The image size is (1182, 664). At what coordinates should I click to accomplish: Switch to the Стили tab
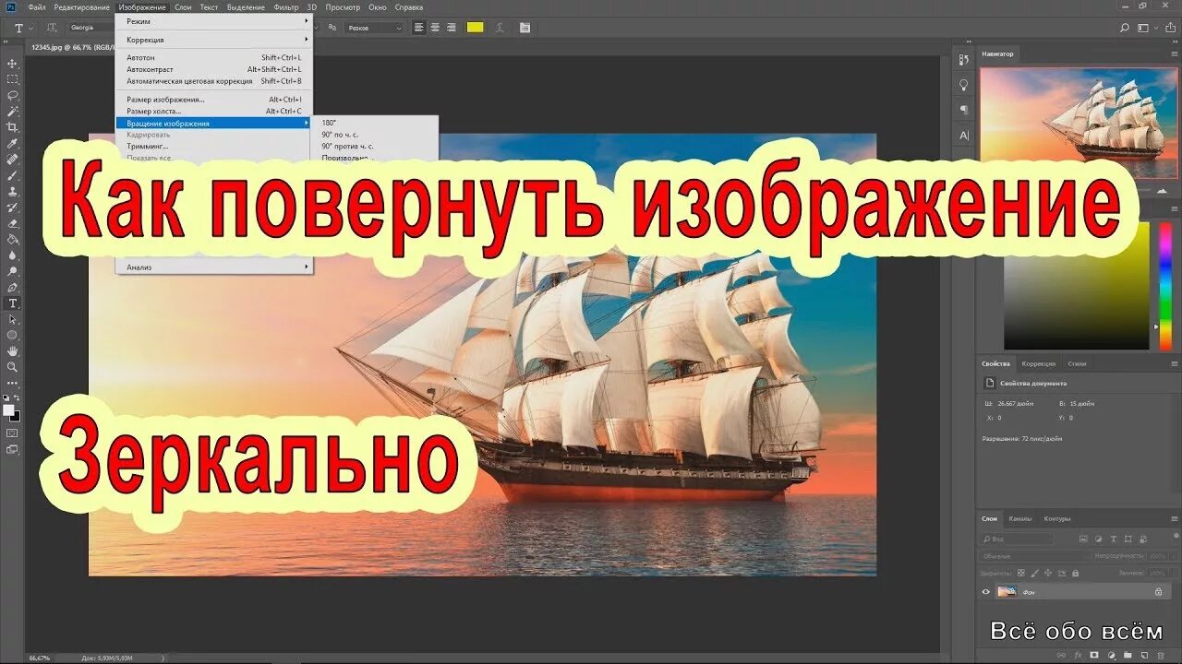[1077, 363]
